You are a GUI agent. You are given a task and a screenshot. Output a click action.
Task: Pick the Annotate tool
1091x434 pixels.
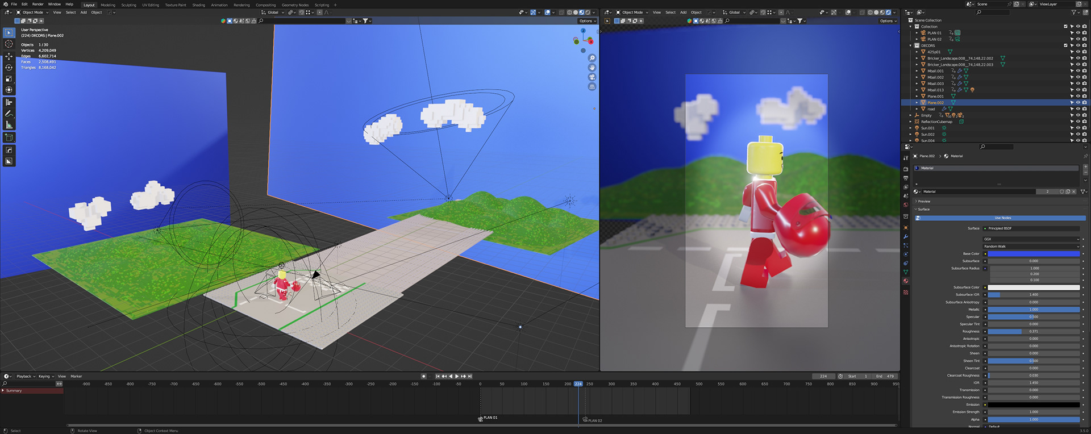9,114
